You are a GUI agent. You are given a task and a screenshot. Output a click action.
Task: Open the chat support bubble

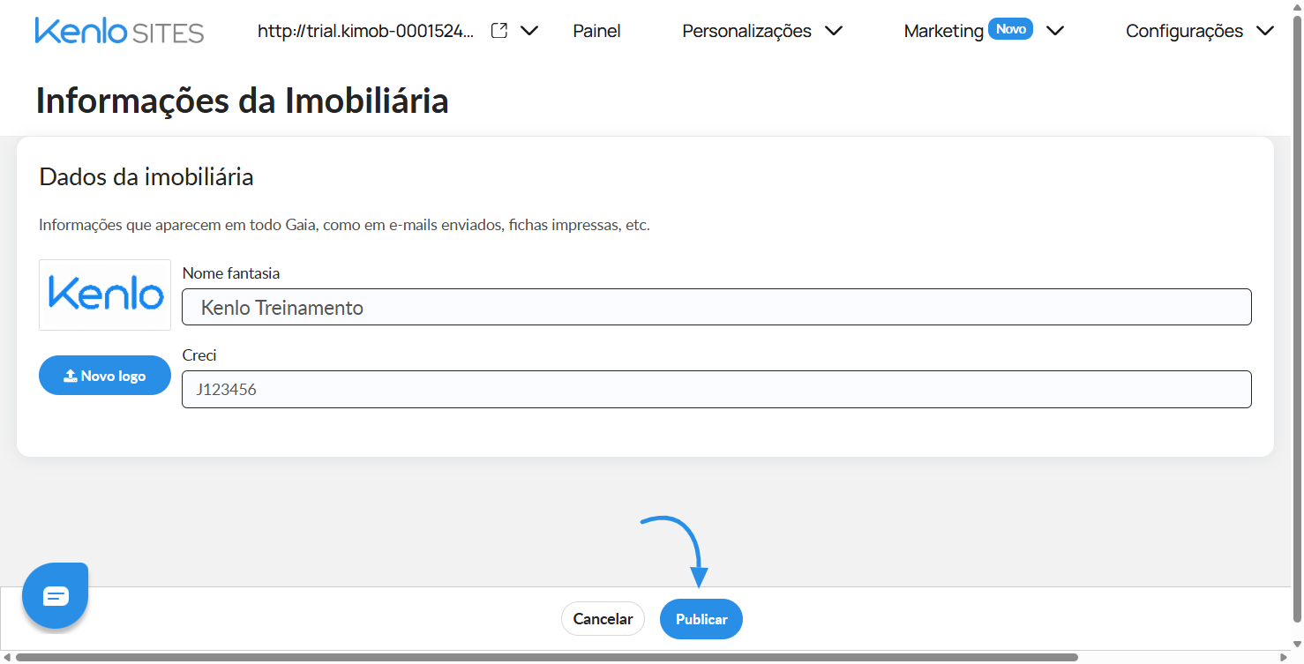[56, 596]
